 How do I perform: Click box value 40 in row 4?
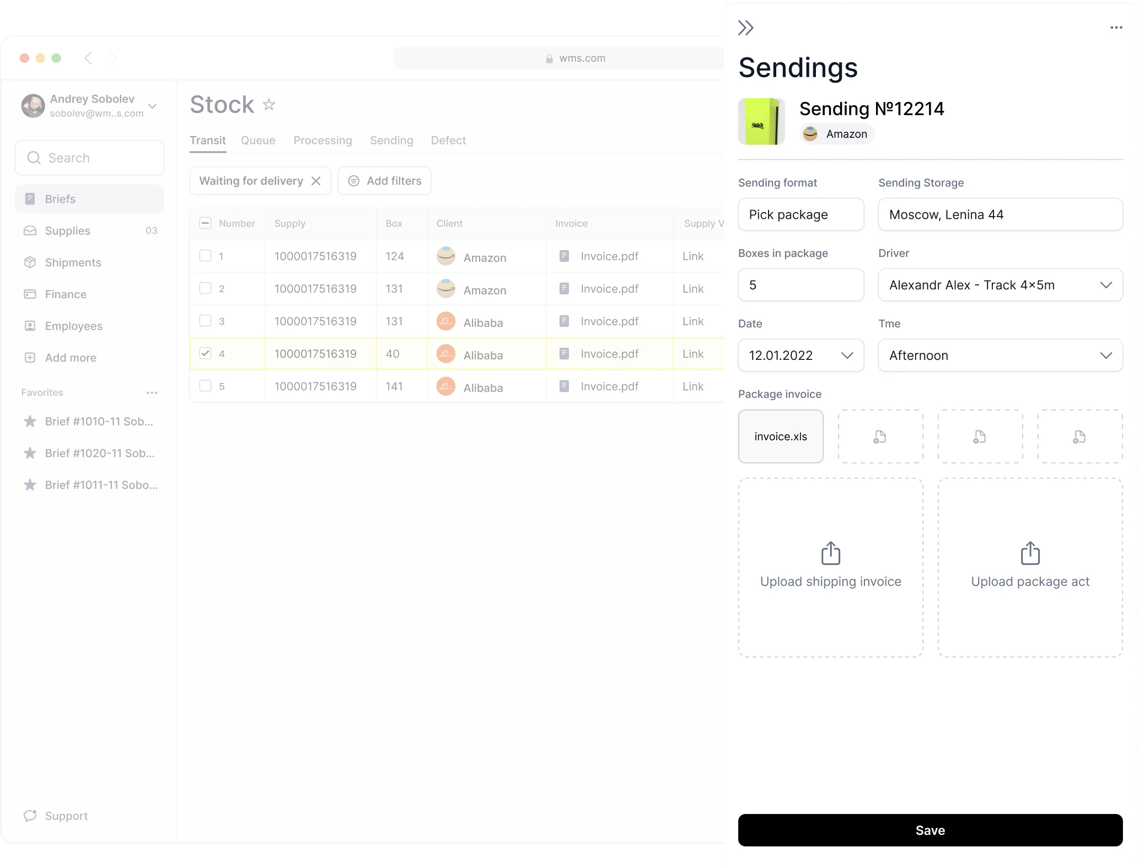coord(393,354)
